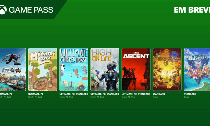Click the Xbox logo icon
This screenshot has height=126, width=210.
pos(3,10)
